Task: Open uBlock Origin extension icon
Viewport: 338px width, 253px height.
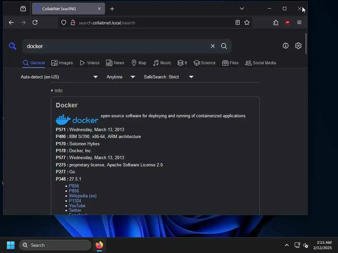Action: coord(287,22)
